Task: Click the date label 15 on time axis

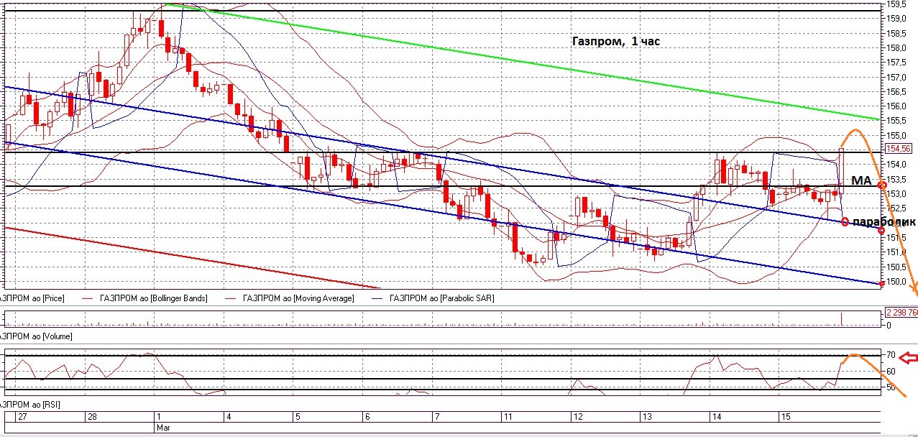Action: click(786, 417)
